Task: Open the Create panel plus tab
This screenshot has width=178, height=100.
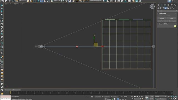Action: (158, 5)
